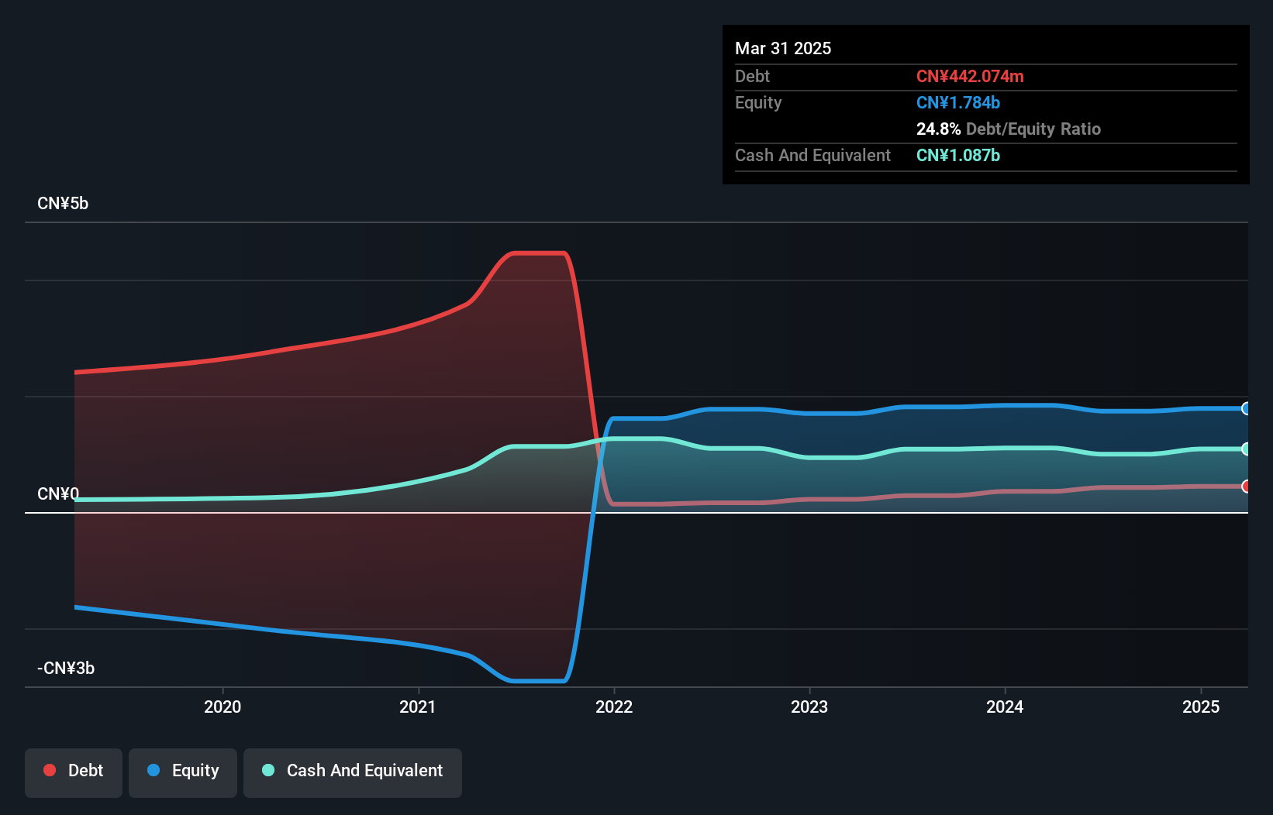Viewport: 1273px width, 815px height.
Task: Click the red Debt legend dot
Action: click(50, 770)
